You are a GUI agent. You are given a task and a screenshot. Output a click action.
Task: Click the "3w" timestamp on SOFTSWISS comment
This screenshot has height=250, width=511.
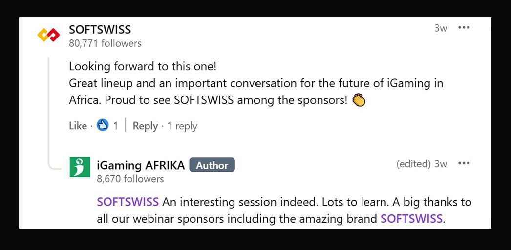point(441,28)
